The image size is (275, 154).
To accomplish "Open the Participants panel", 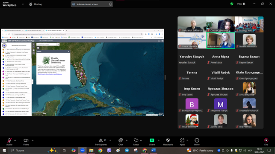I will (x=101, y=142).
